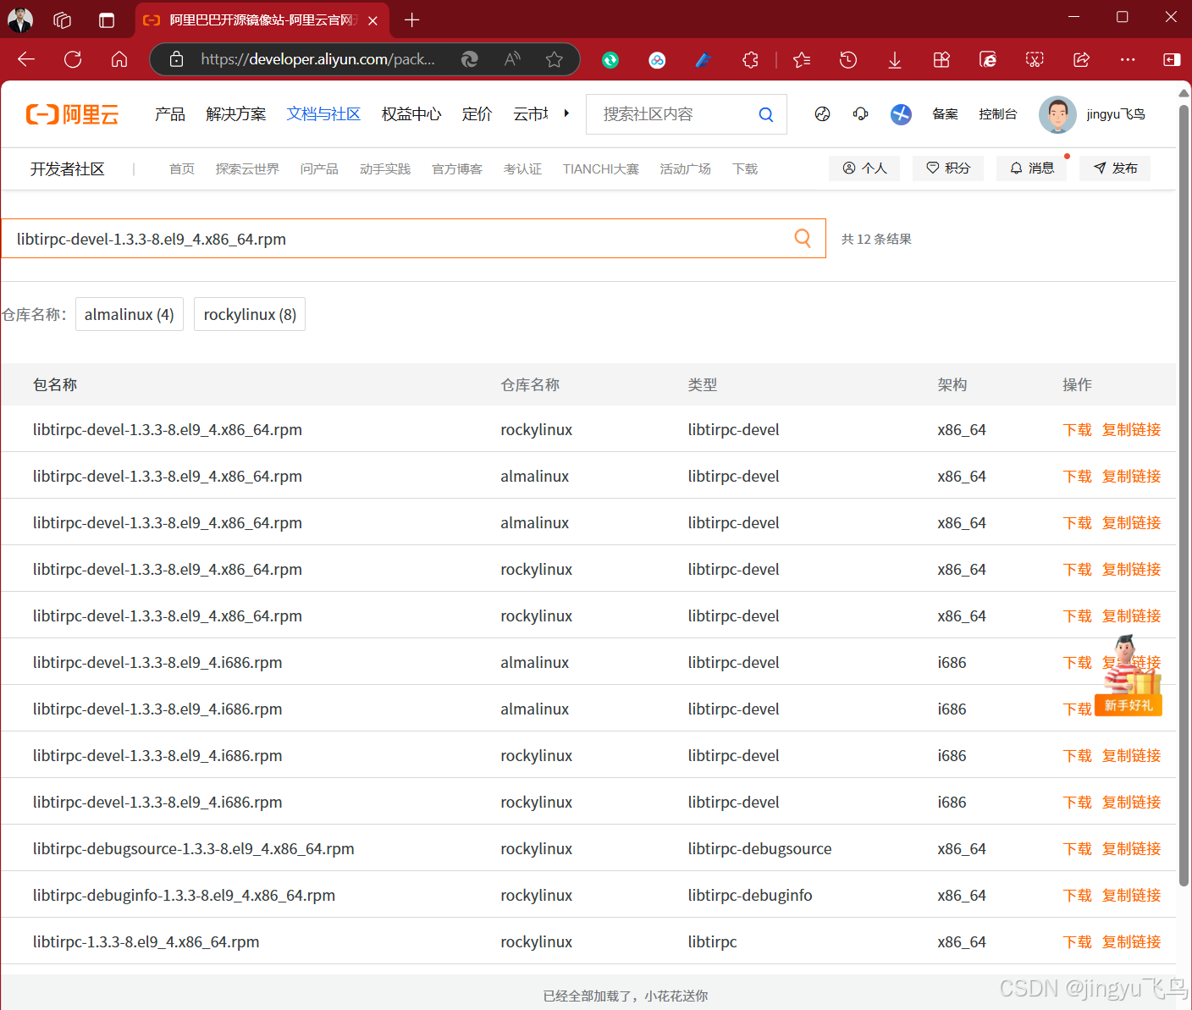Toggle read aloud icon in address bar
1192x1010 pixels.
click(512, 59)
